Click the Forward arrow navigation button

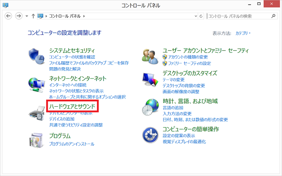coord(19,16)
